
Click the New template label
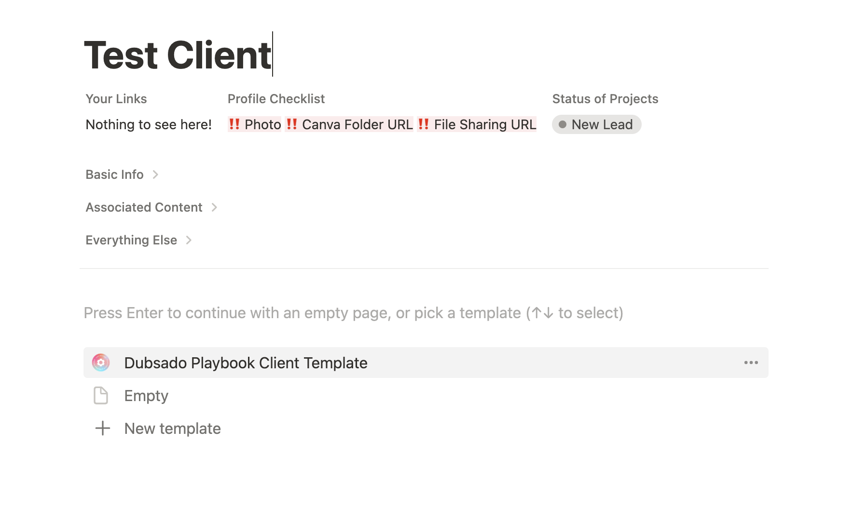click(x=172, y=429)
